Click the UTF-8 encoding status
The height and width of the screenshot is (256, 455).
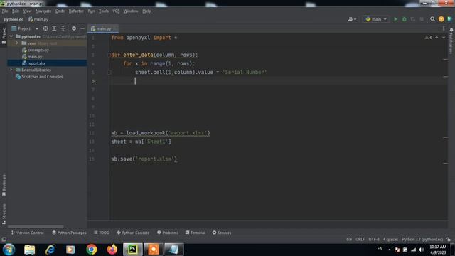[x=374, y=240]
